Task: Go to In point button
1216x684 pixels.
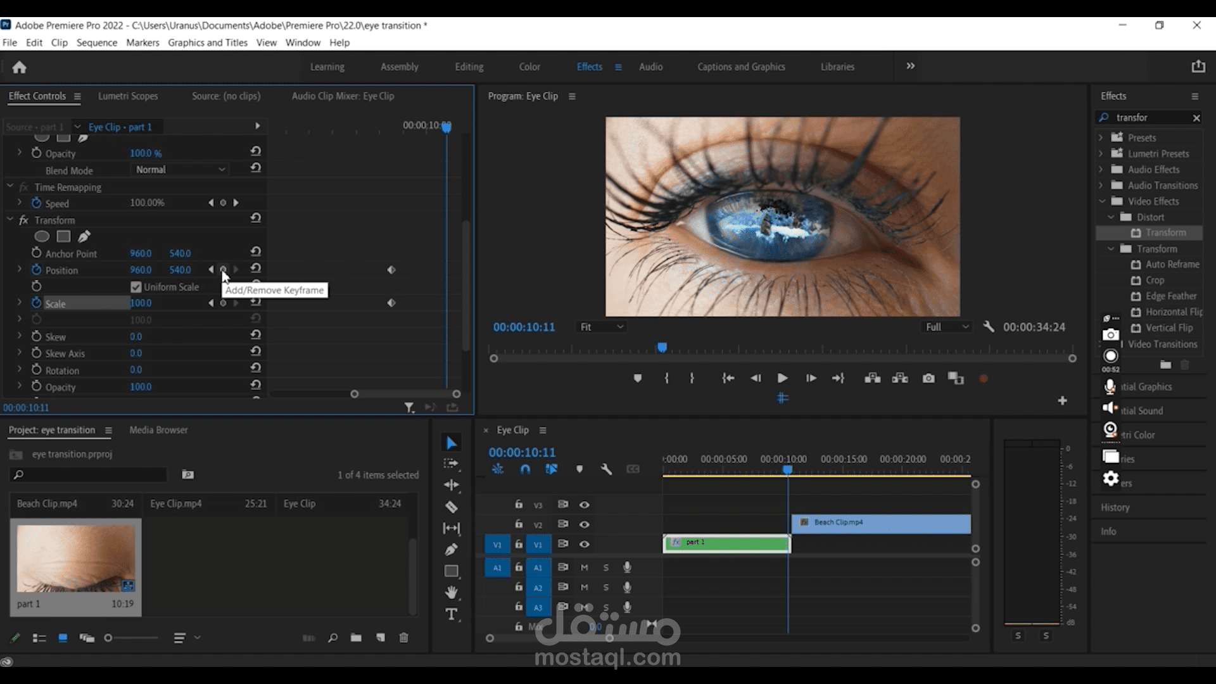Action: [x=728, y=378]
